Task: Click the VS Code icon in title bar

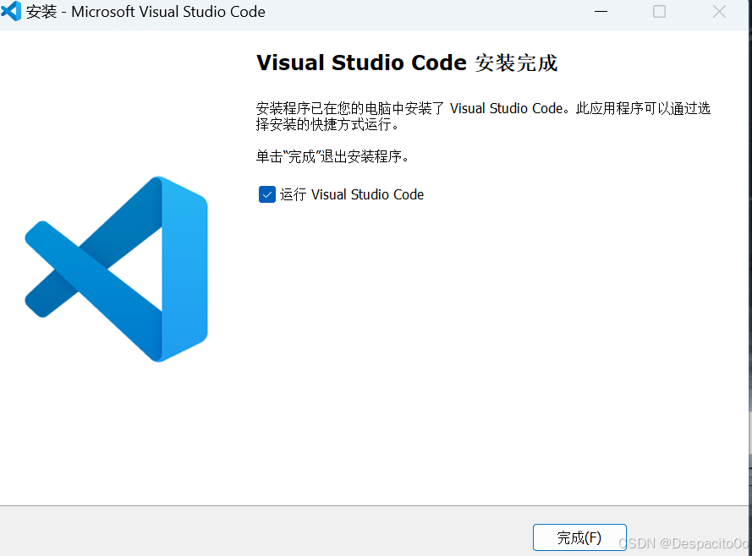Action: [x=11, y=11]
